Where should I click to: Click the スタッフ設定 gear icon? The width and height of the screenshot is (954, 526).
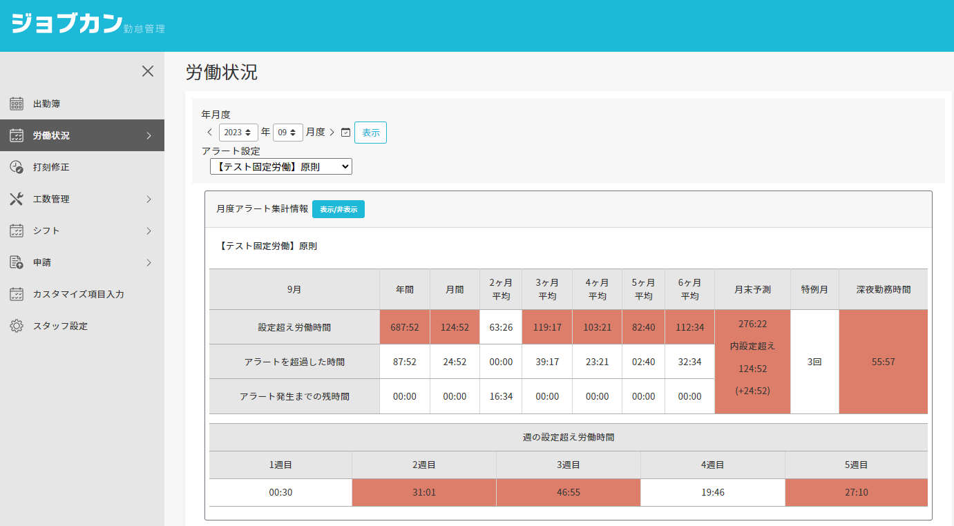click(x=17, y=326)
